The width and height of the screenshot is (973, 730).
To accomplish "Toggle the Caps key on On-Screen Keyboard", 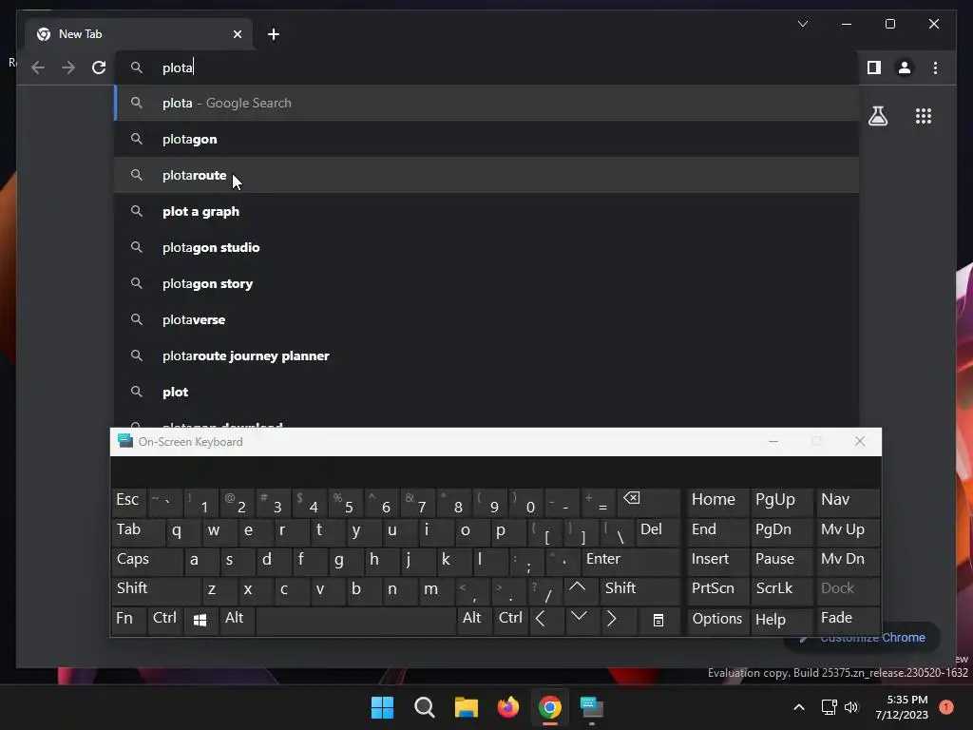I will tap(147, 561).
